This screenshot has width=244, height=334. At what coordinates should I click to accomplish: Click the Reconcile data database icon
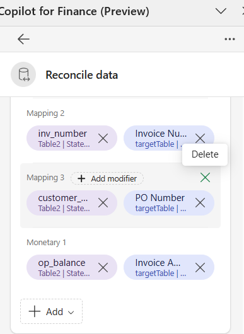[x=23, y=74]
